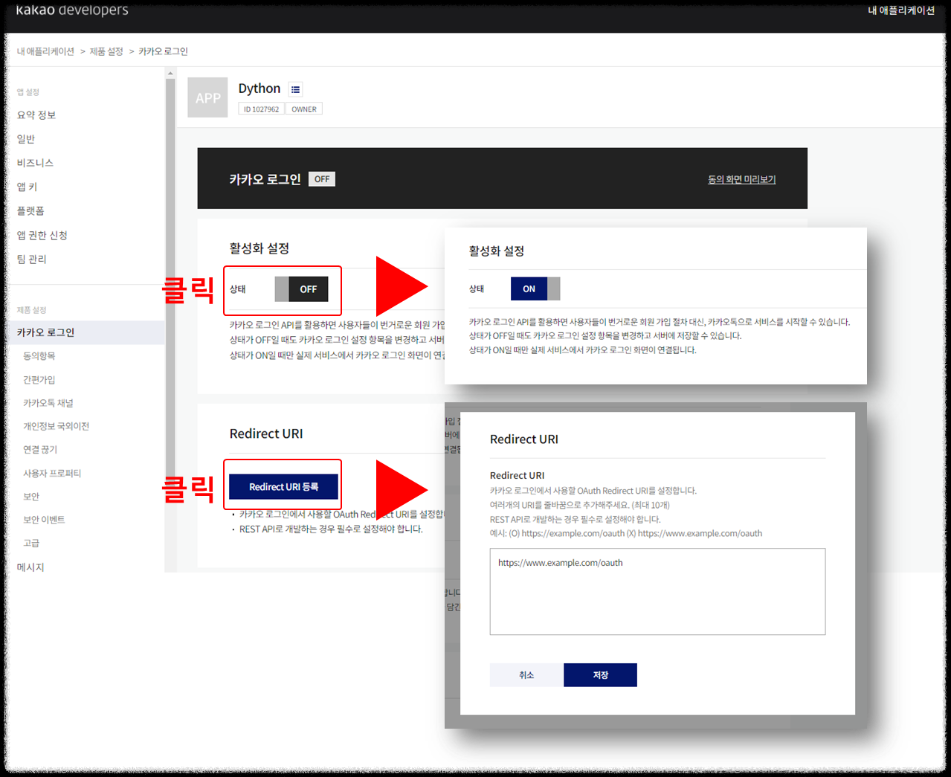951x777 pixels.
Task: Open 내 애플리케이션 in top header
Action: point(901,10)
